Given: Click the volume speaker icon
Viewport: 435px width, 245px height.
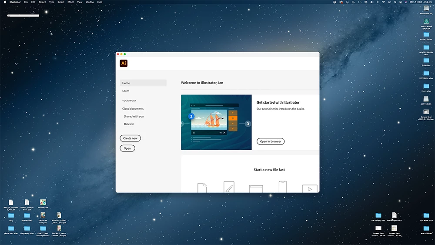Looking at the screenshot, I should [372, 2].
